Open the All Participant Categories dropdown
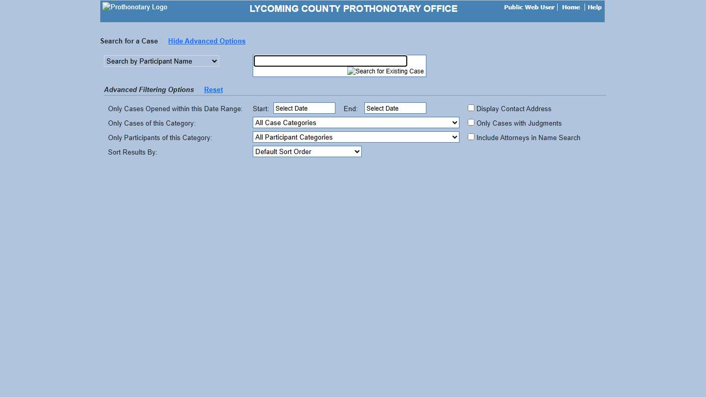 click(356, 137)
